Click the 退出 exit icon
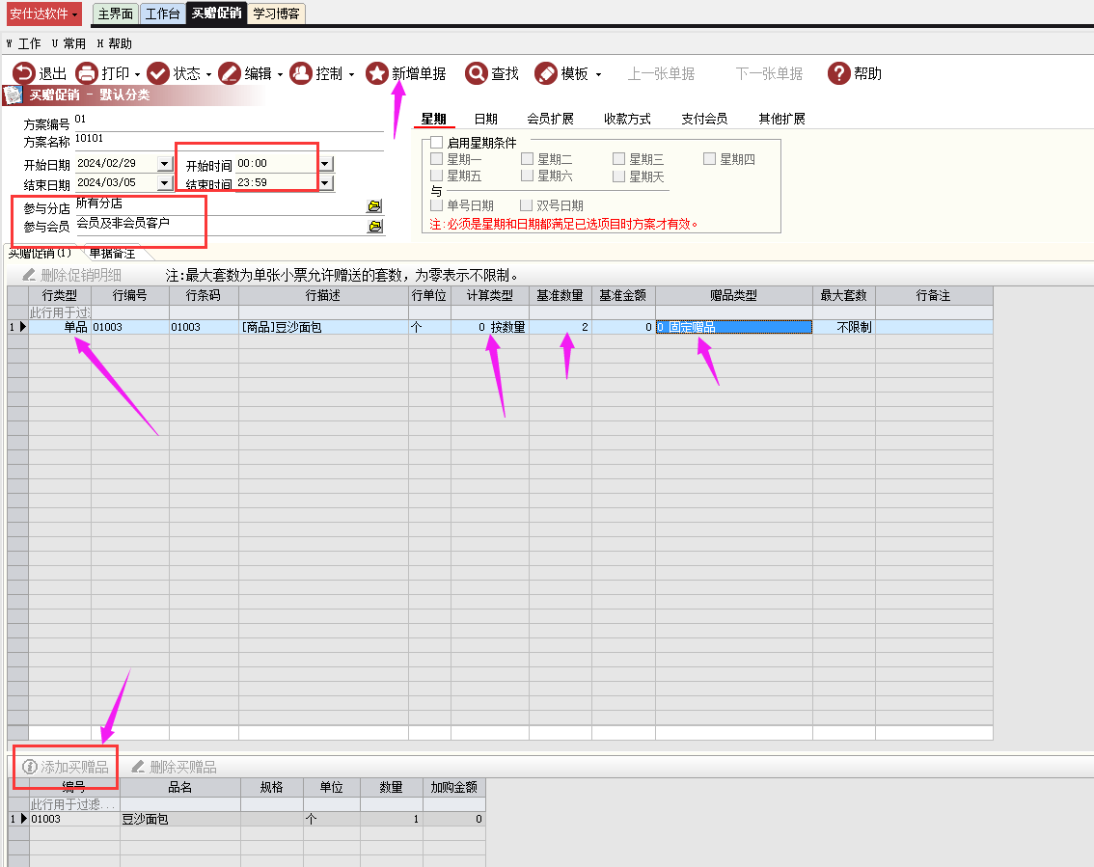This screenshot has height=867, width=1094. [24, 73]
